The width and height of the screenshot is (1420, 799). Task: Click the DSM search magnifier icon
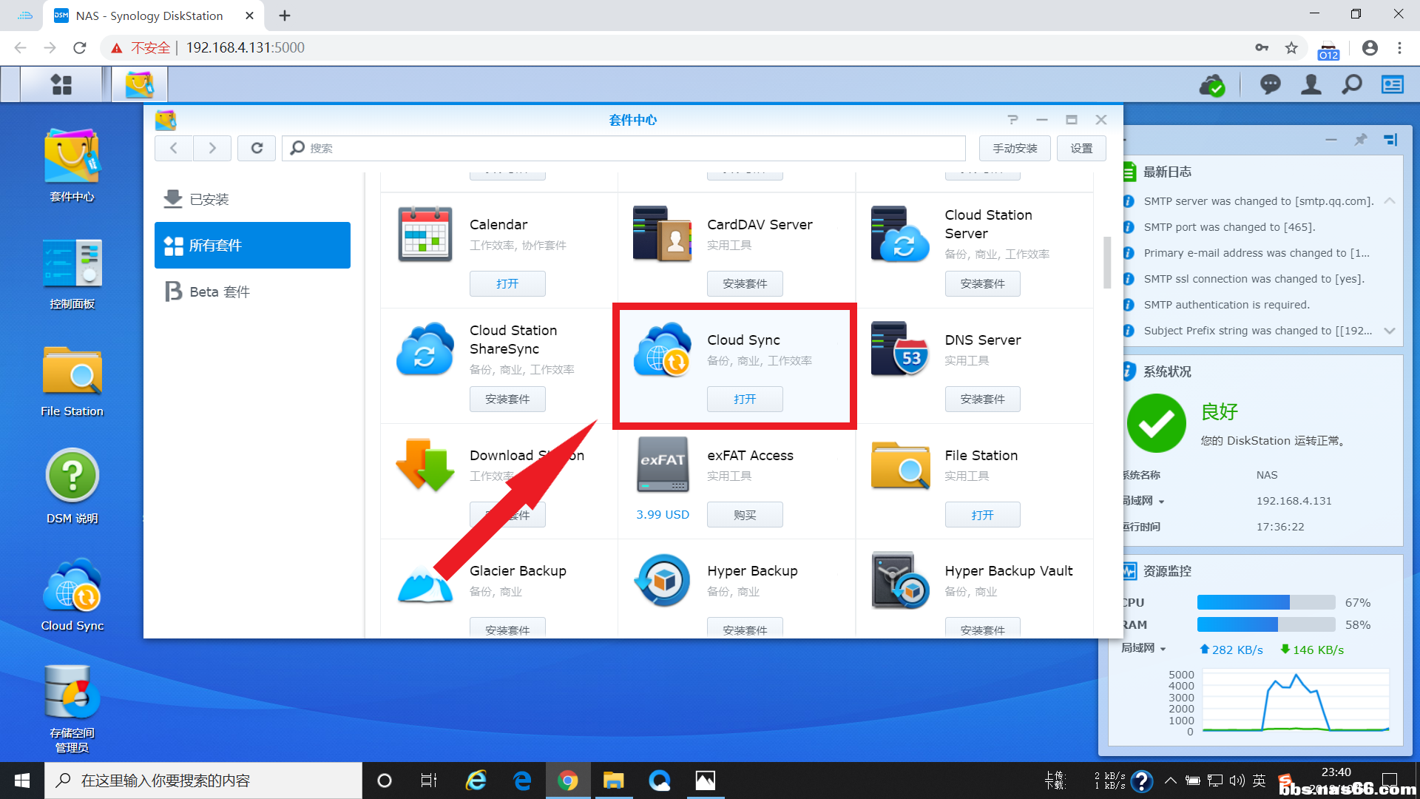tap(1351, 85)
